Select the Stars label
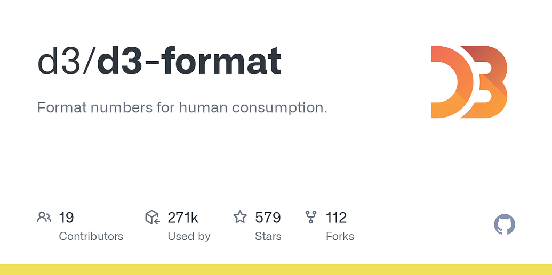552x275 pixels. click(x=268, y=236)
